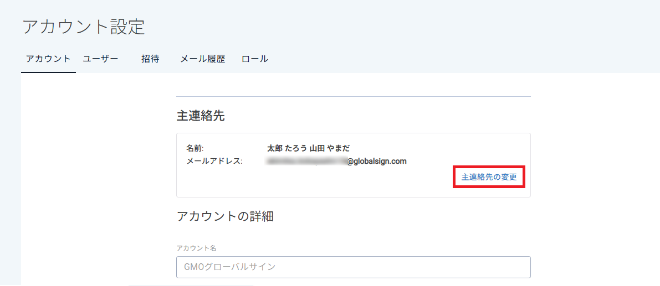
Task: Click the 主連絡先 section heading
Action: pos(200,116)
